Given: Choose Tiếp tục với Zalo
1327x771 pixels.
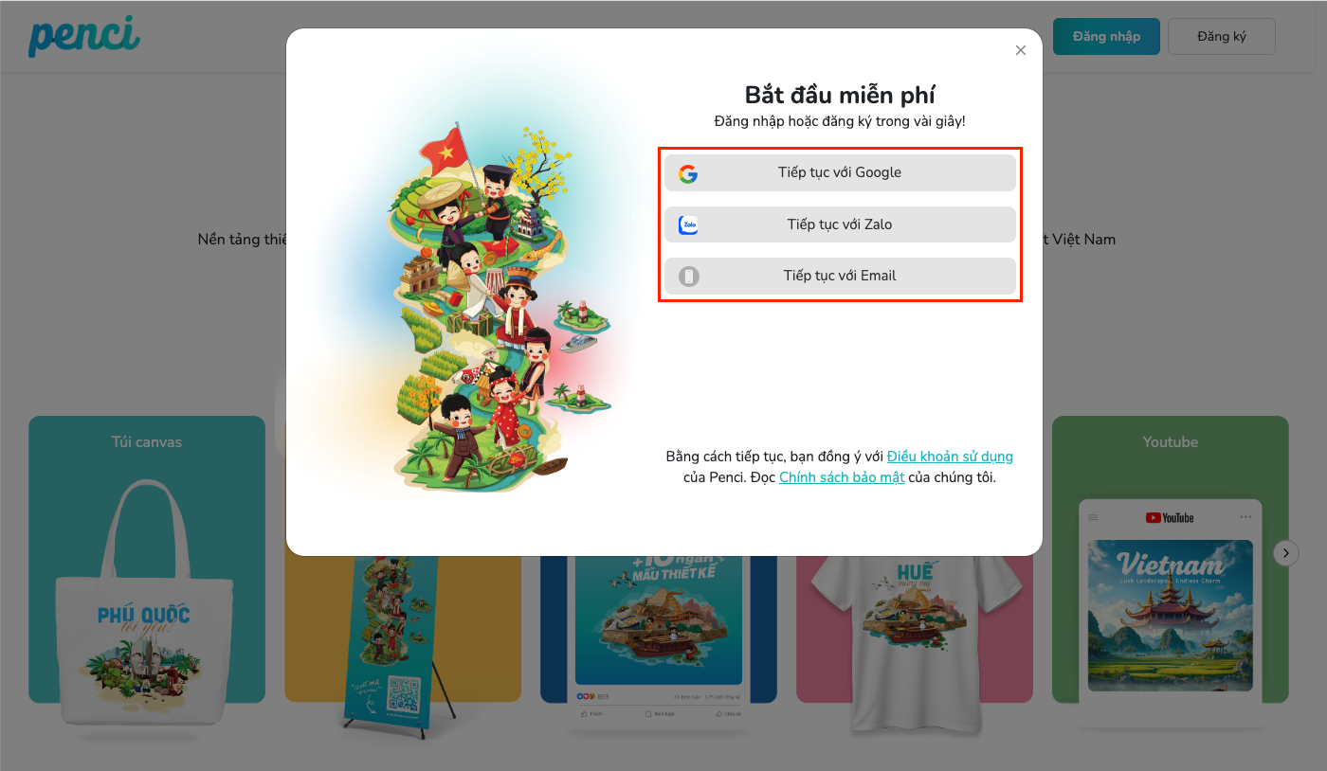Looking at the screenshot, I should pos(840,224).
